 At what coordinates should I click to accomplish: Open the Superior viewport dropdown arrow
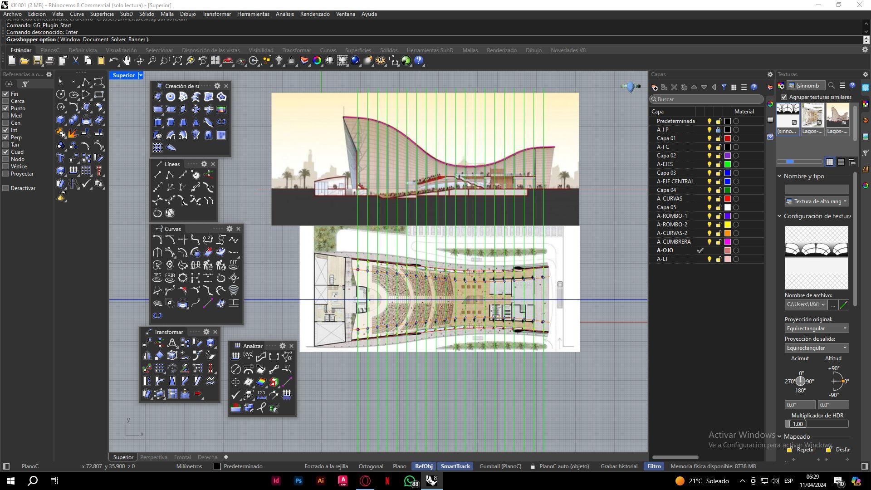click(x=141, y=75)
